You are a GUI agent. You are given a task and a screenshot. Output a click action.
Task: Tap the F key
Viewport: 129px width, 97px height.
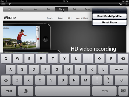tap(45, 69)
